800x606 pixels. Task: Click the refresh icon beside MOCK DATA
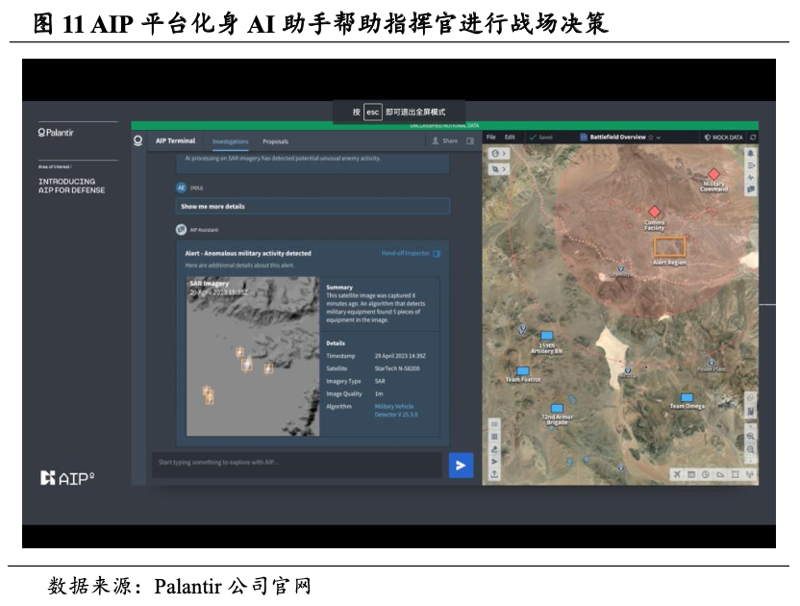click(753, 138)
